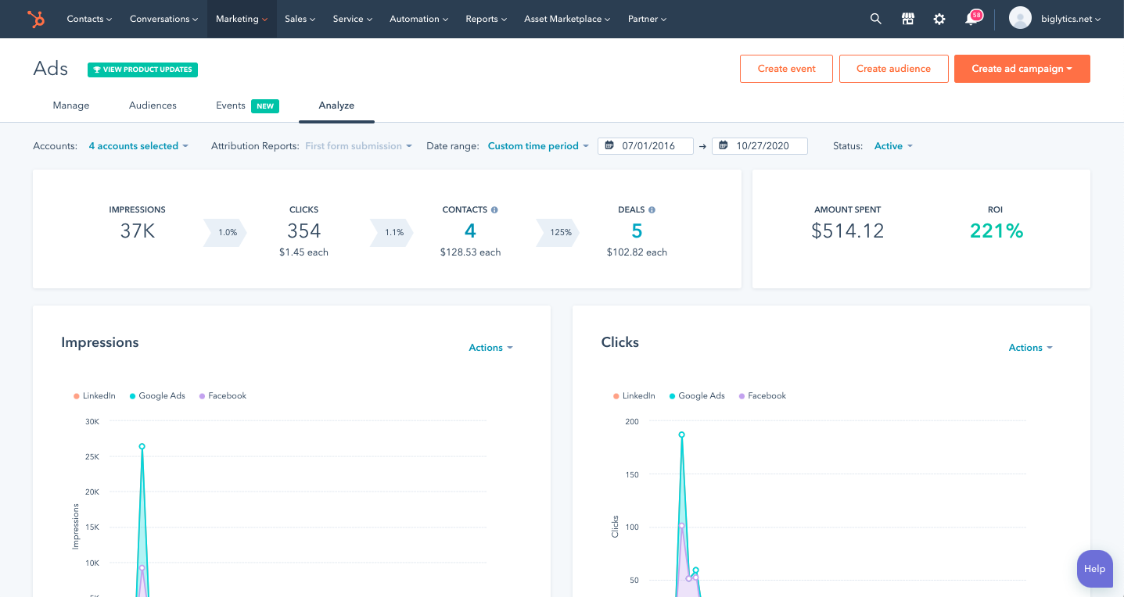This screenshot has height=597, width=1124.
Task: Open the Marketplace storefront icon
Action: coord(908,19)
